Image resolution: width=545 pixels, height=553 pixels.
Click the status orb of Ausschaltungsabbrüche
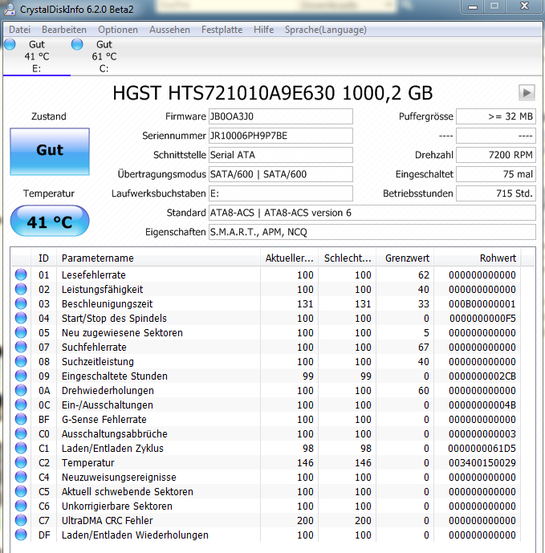tap(21, 433)
